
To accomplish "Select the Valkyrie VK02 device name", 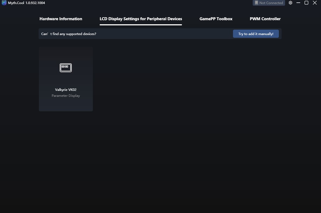I will (66, 90).
